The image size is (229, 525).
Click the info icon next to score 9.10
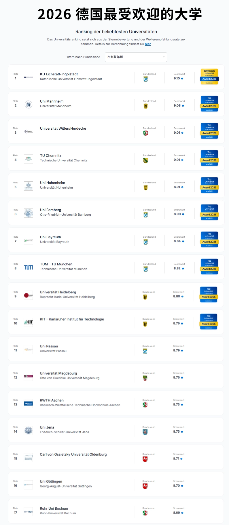point(182,79)
